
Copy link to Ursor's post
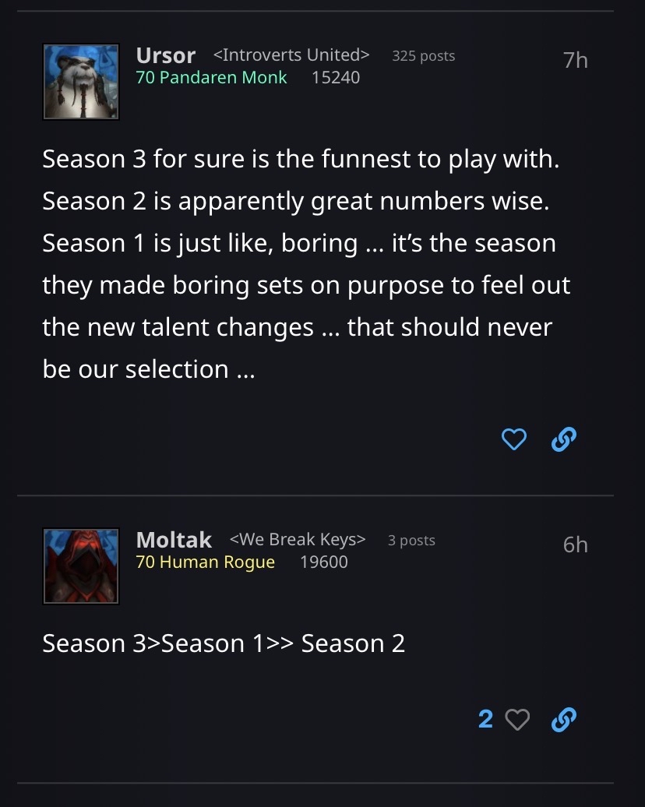(x=563, y=440)
